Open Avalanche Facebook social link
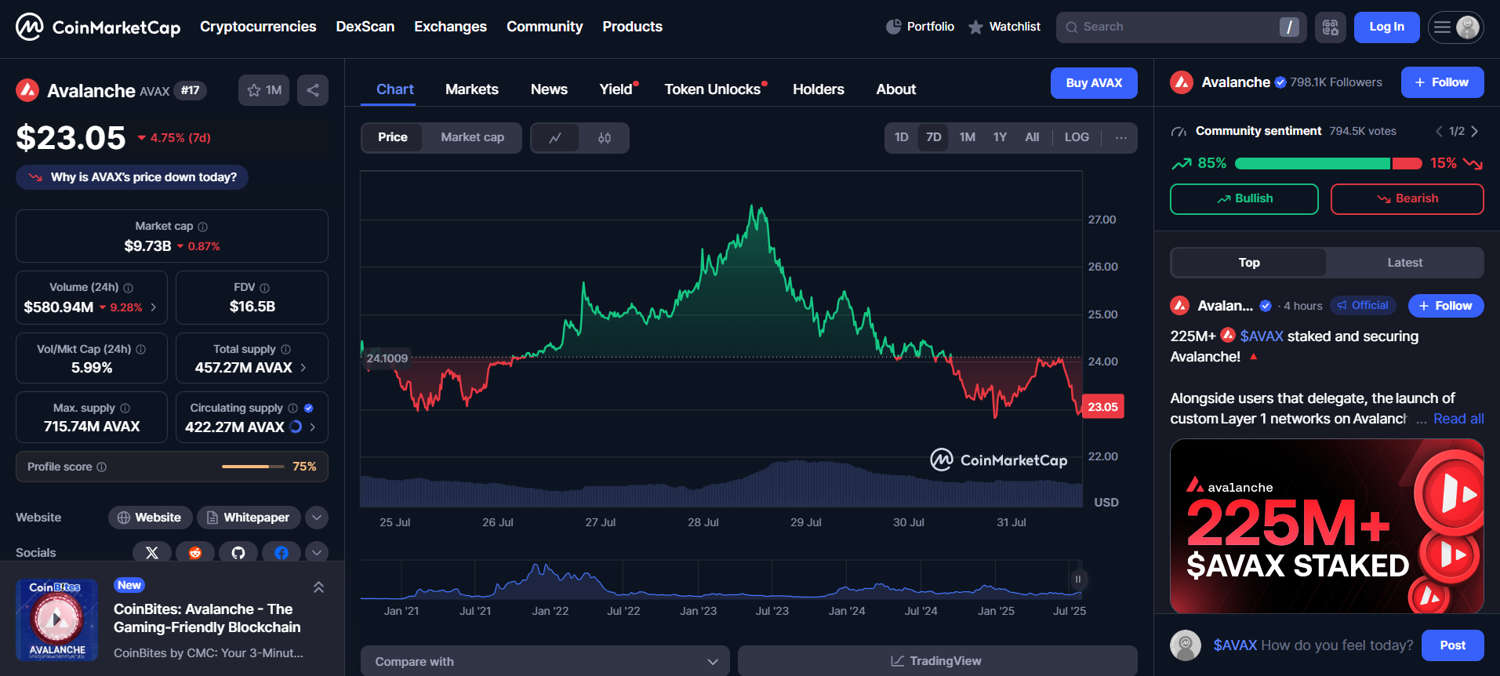The width and height of the screenshot is (1500, 676). coord(281,552)
